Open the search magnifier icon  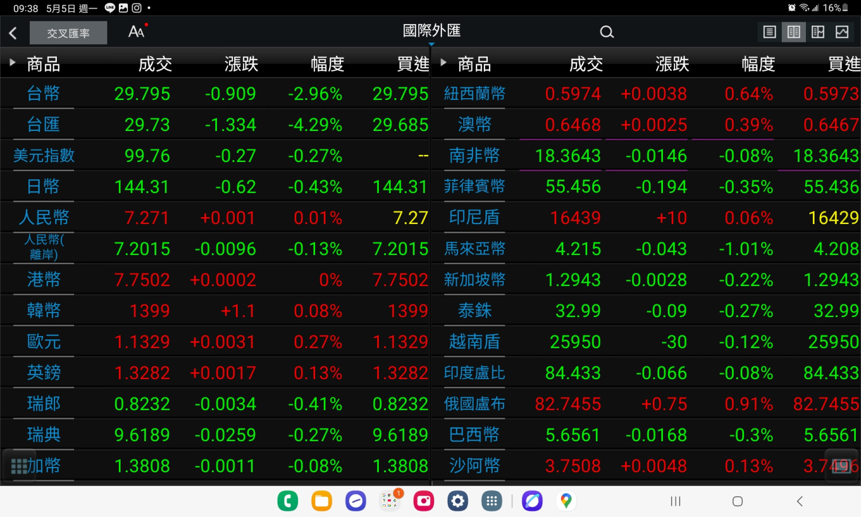coord(607,32)
